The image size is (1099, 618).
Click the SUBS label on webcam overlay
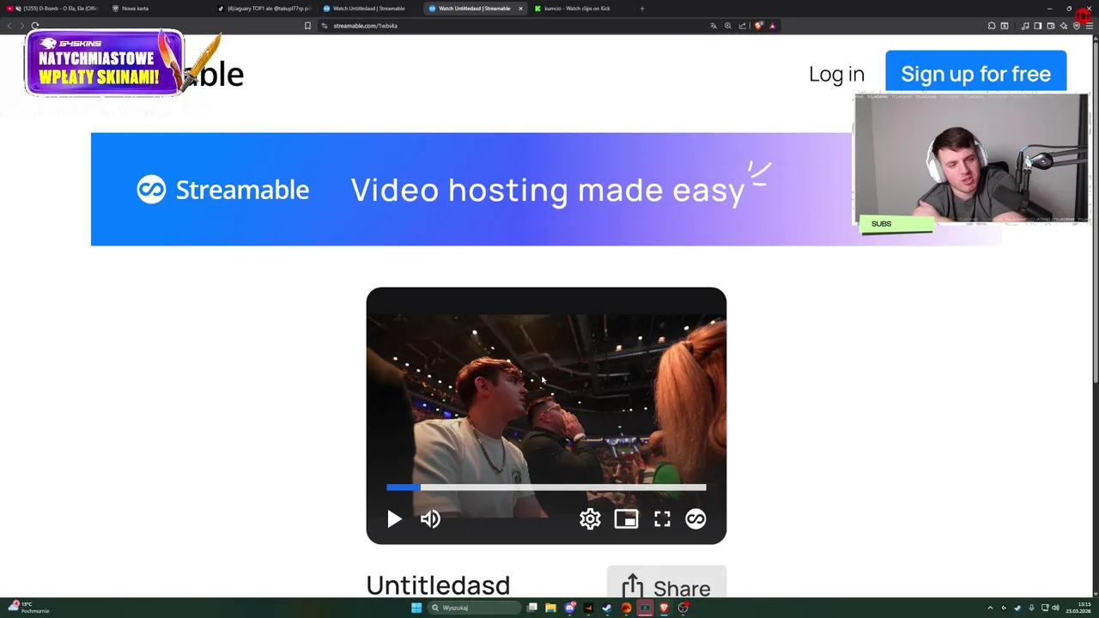pos(881,224)
